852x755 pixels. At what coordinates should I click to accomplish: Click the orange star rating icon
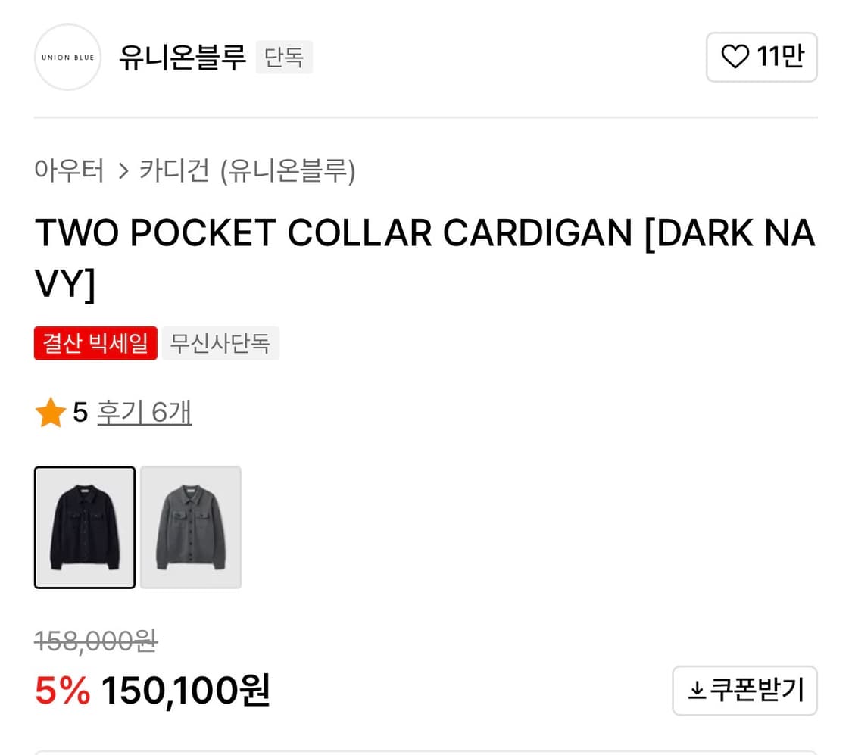51,412
